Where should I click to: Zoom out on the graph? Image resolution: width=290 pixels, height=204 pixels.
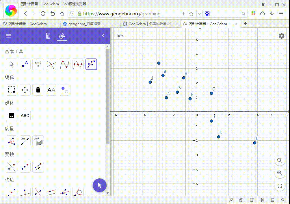[x=280, y=173]
